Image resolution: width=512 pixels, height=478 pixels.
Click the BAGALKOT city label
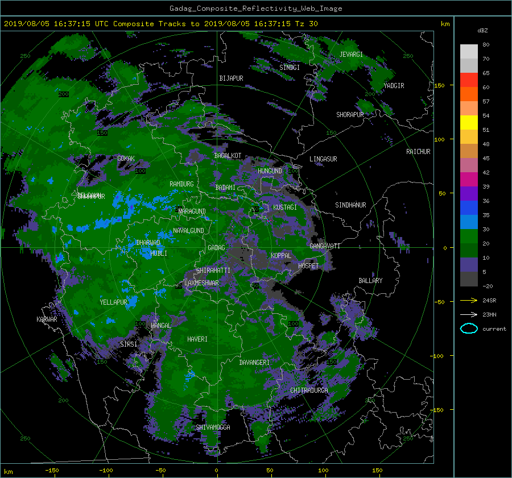pyautogui.click(x=228, y=156)
